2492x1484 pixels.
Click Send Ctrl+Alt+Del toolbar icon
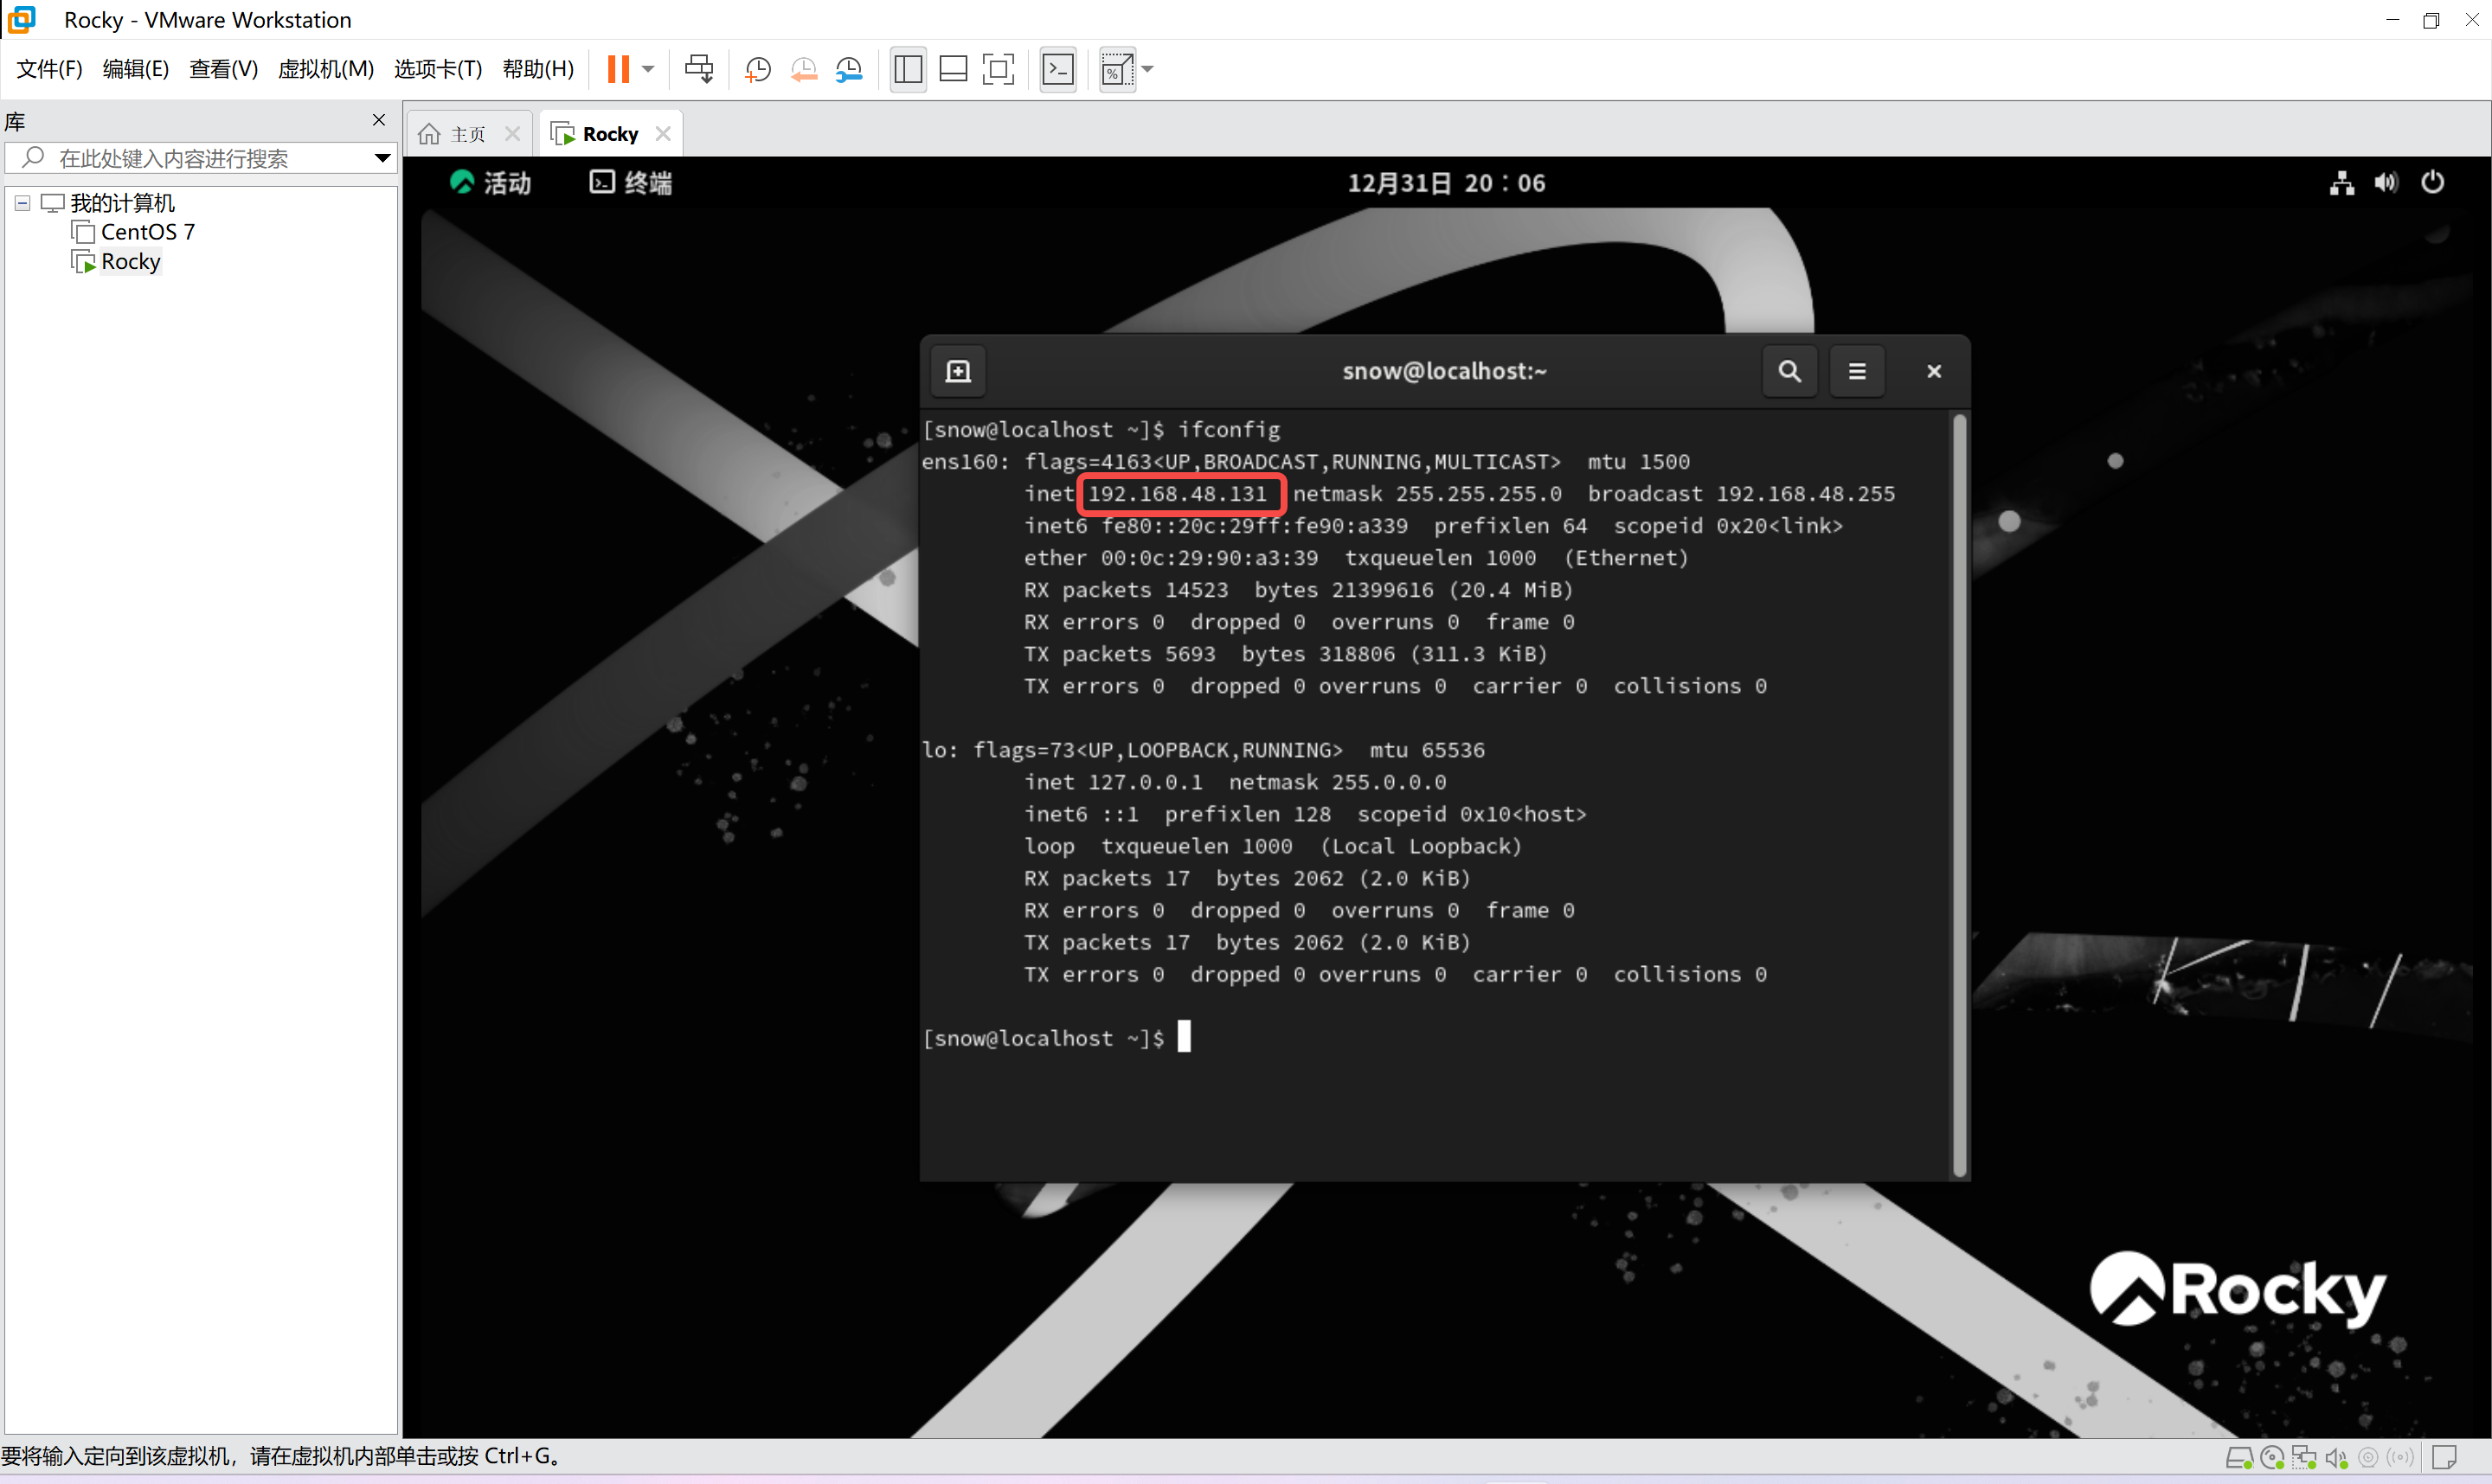point(699,69)
